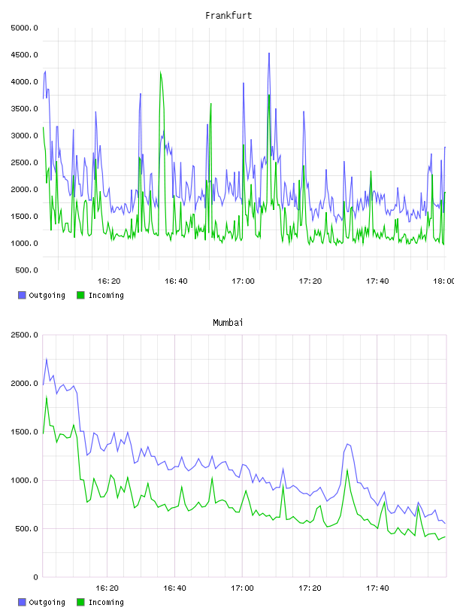Click the 16:20 time label on Frankfurt chart

click(x=109, y=281)
